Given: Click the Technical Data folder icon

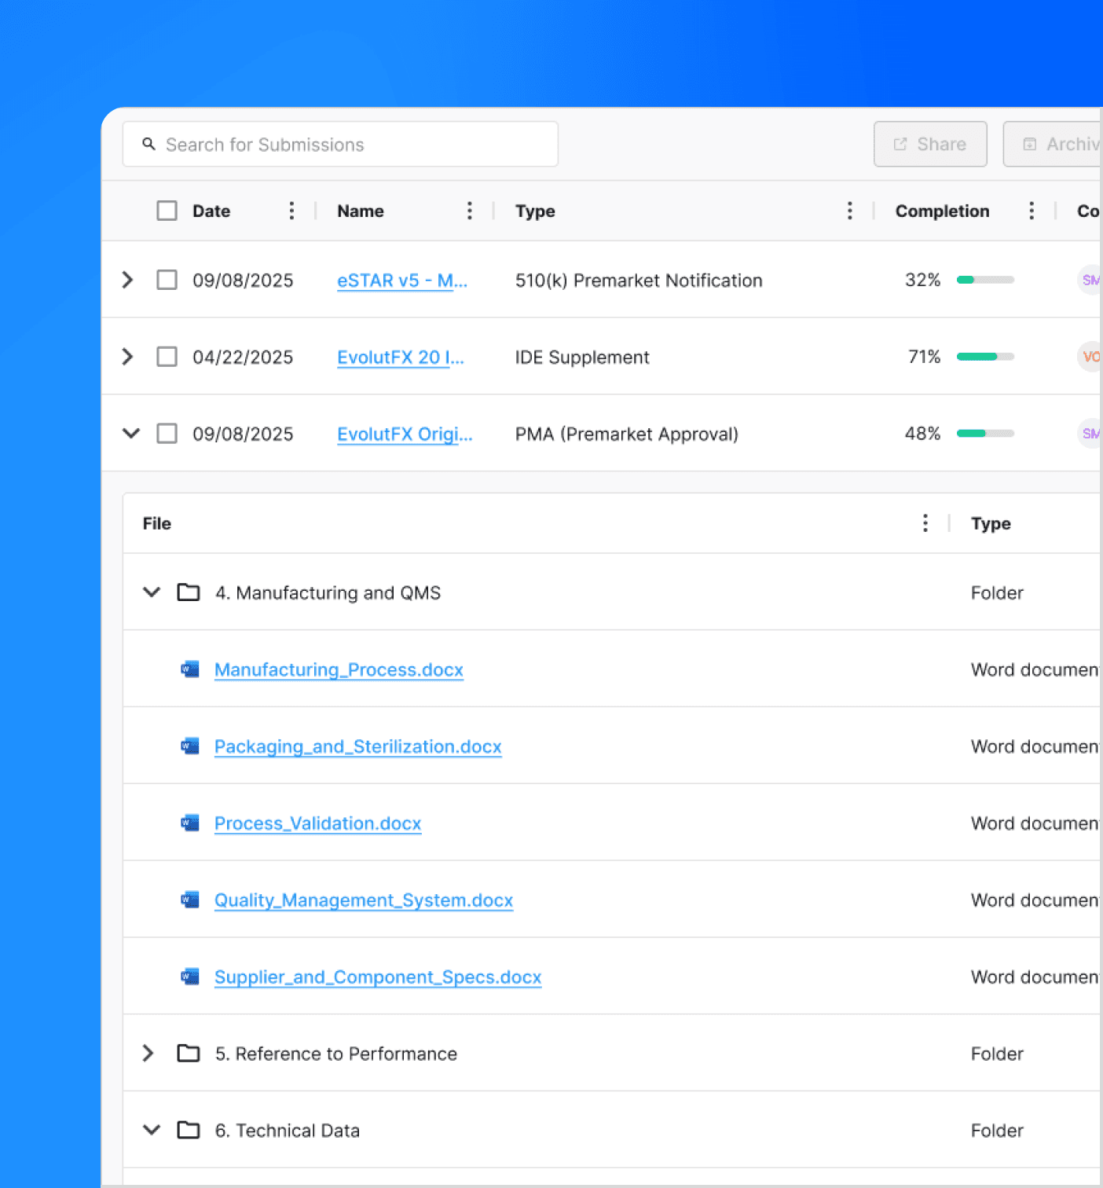Looking at the screenshot, I should tap(189, 1130).
